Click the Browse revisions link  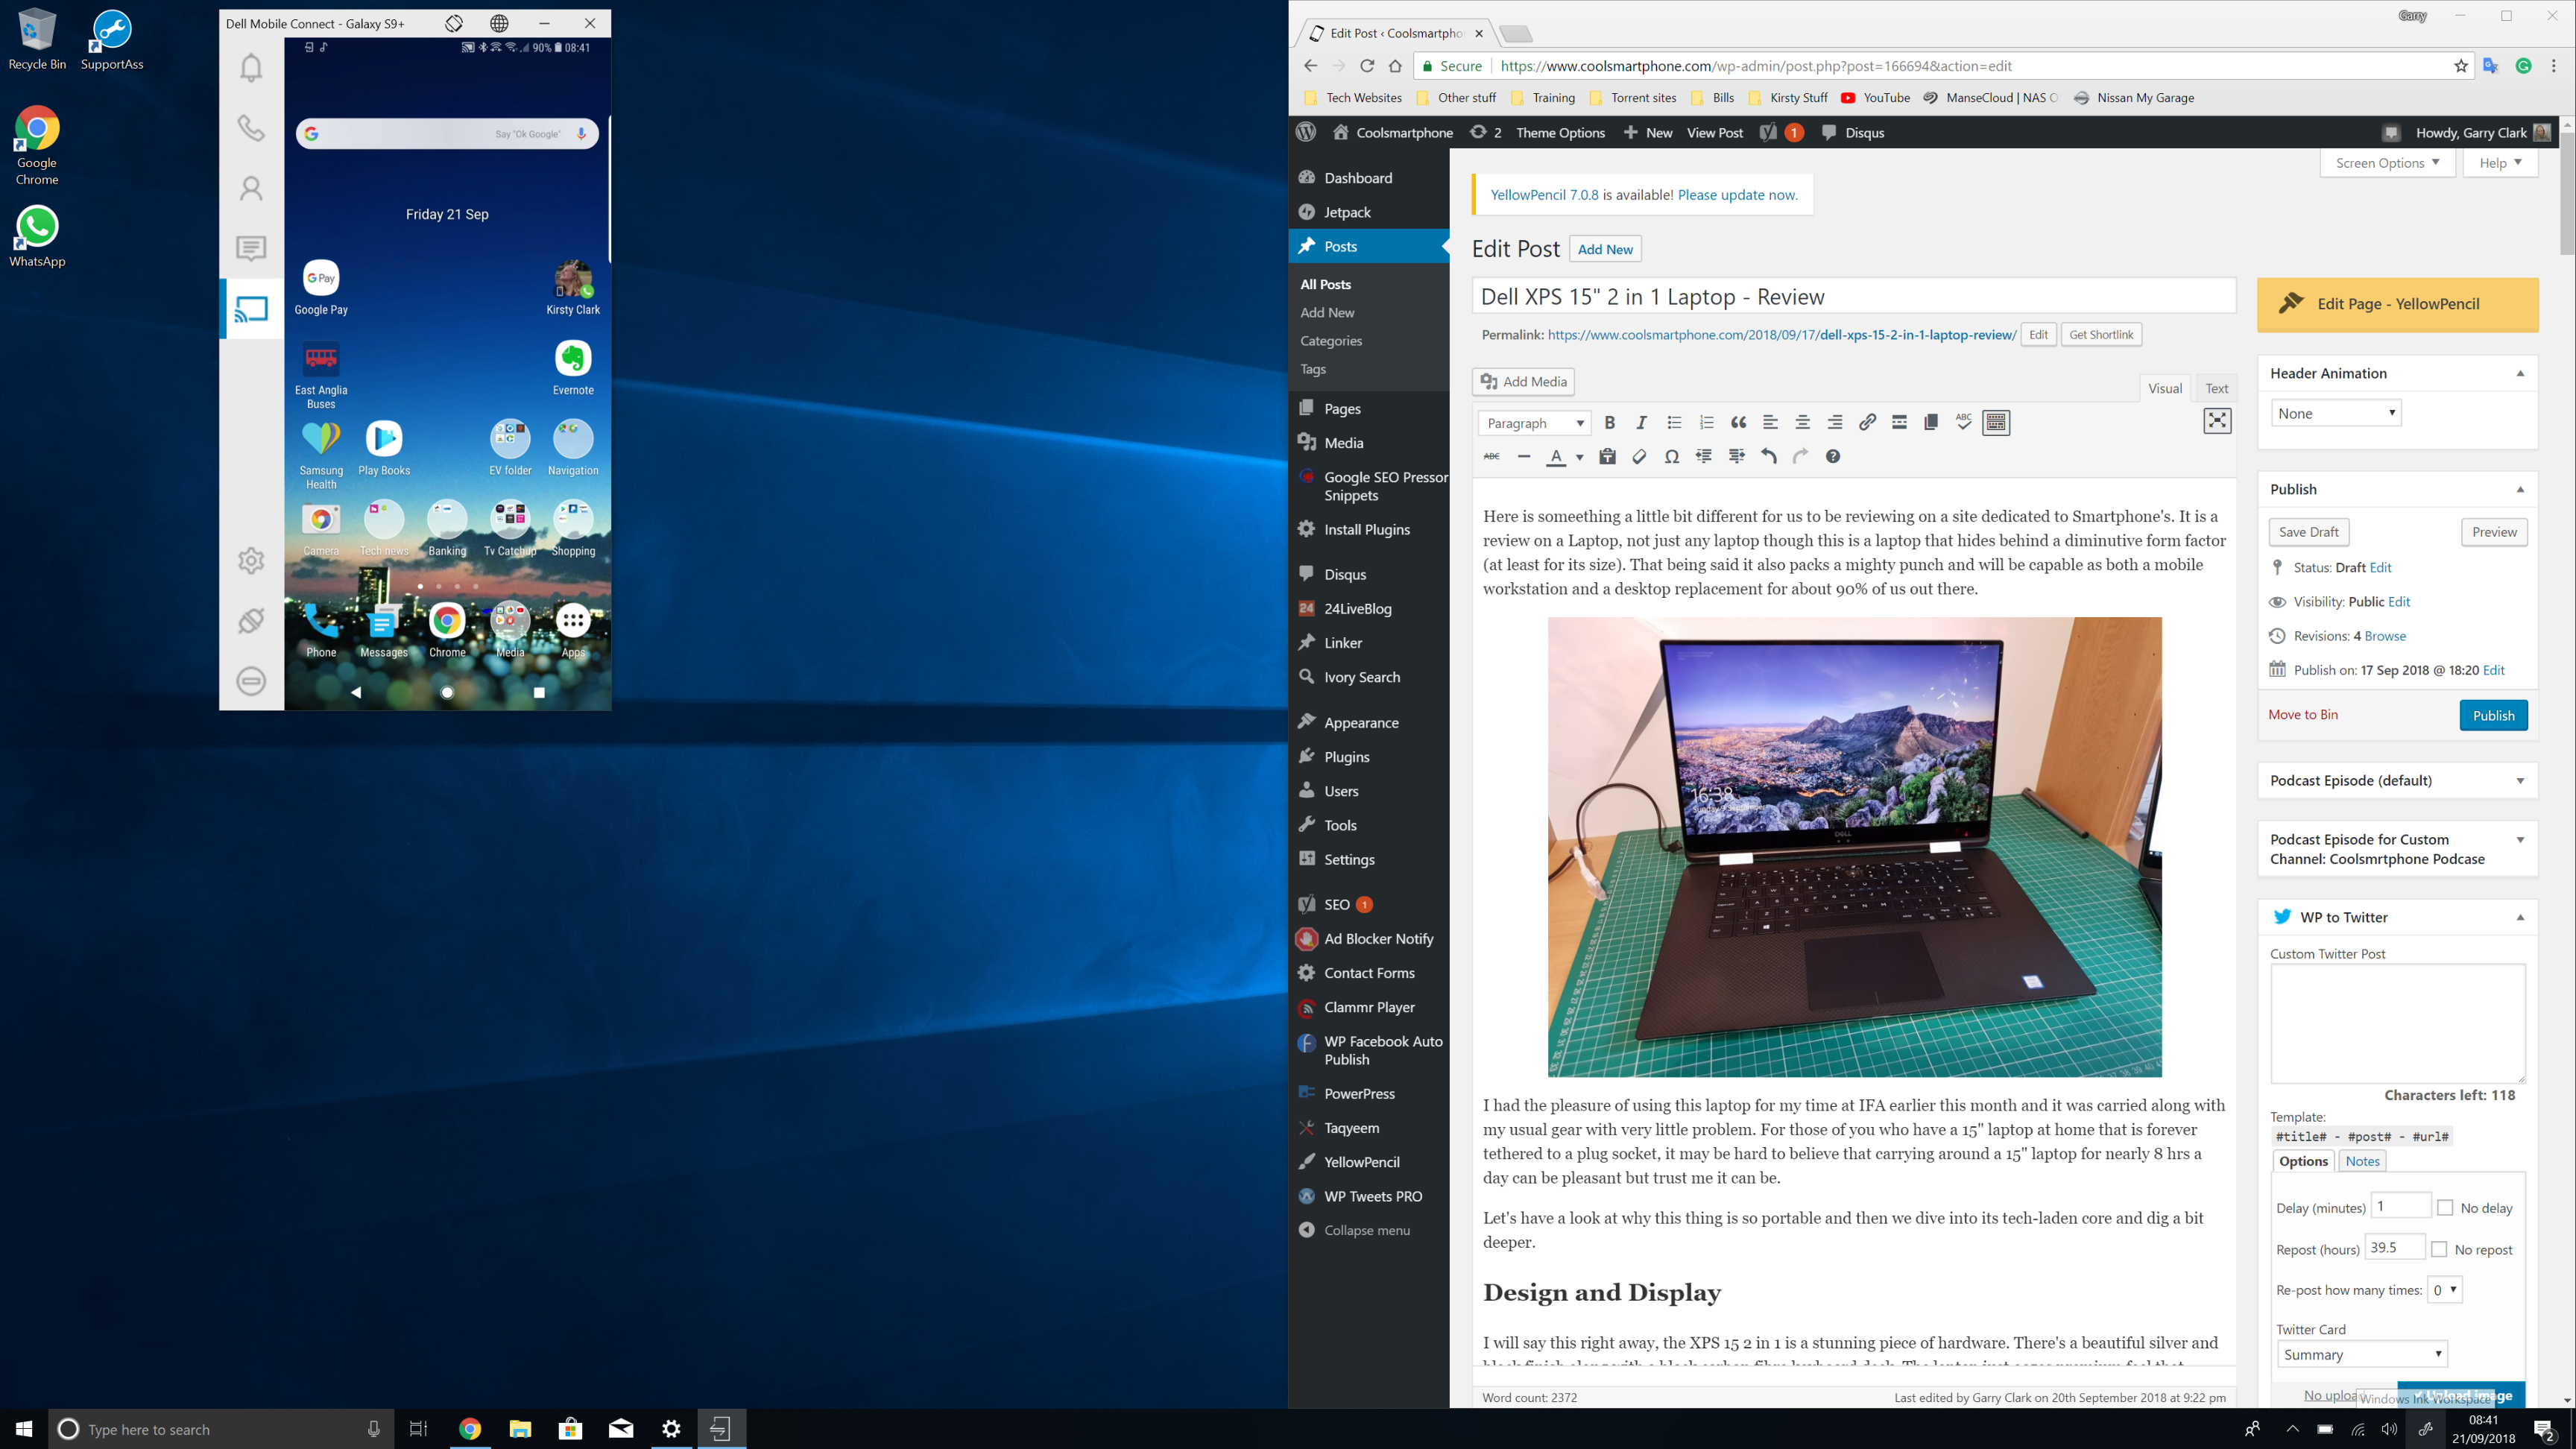pyautogui.click(x=2384, y=636)
